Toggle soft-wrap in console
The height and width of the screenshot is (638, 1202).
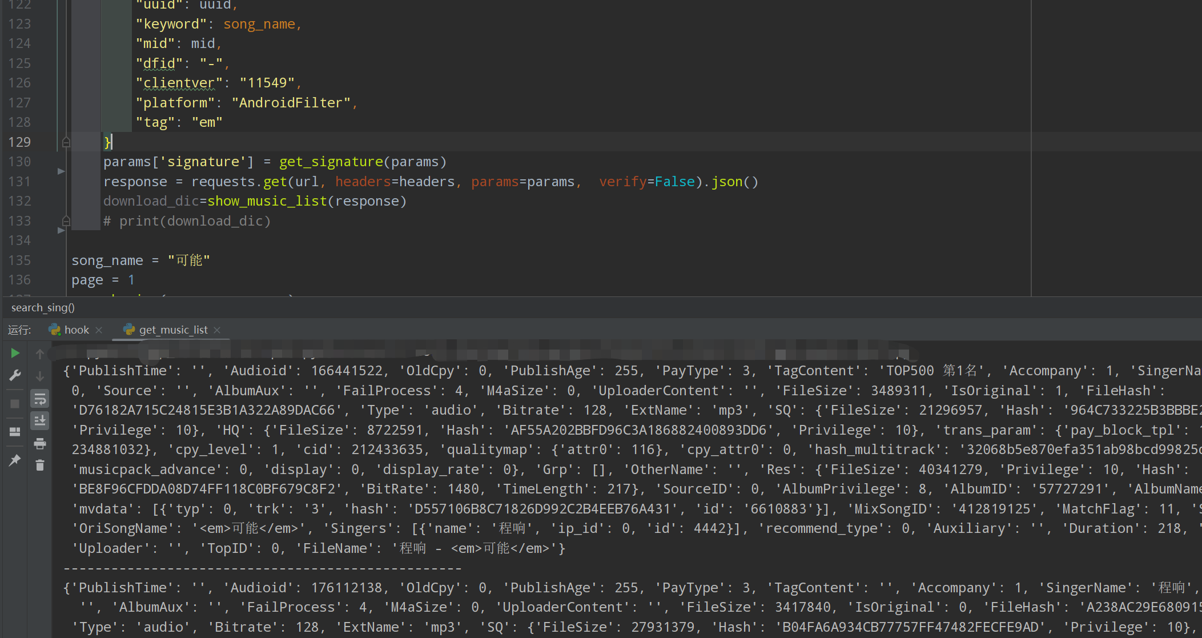coord(40,399)
